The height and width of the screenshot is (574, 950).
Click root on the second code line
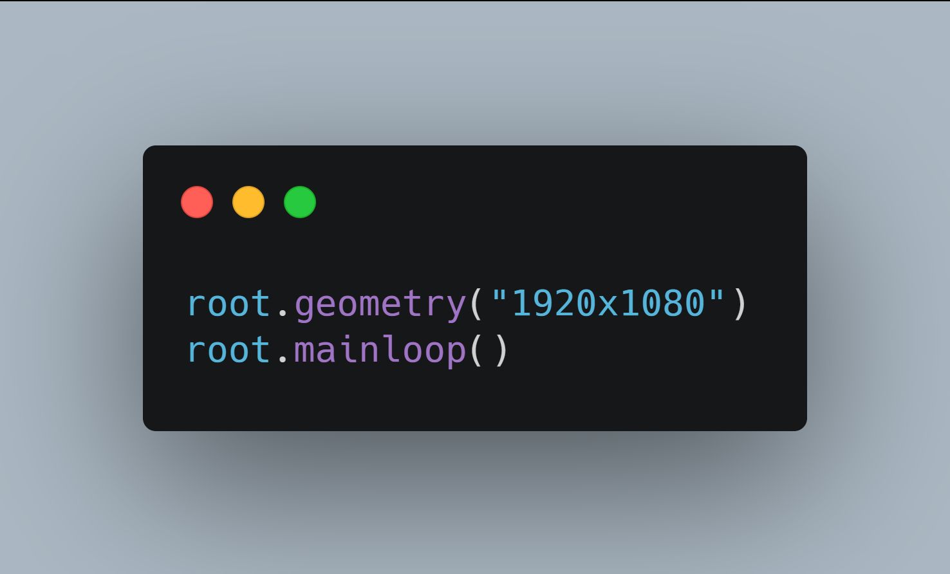pos(229,350)
